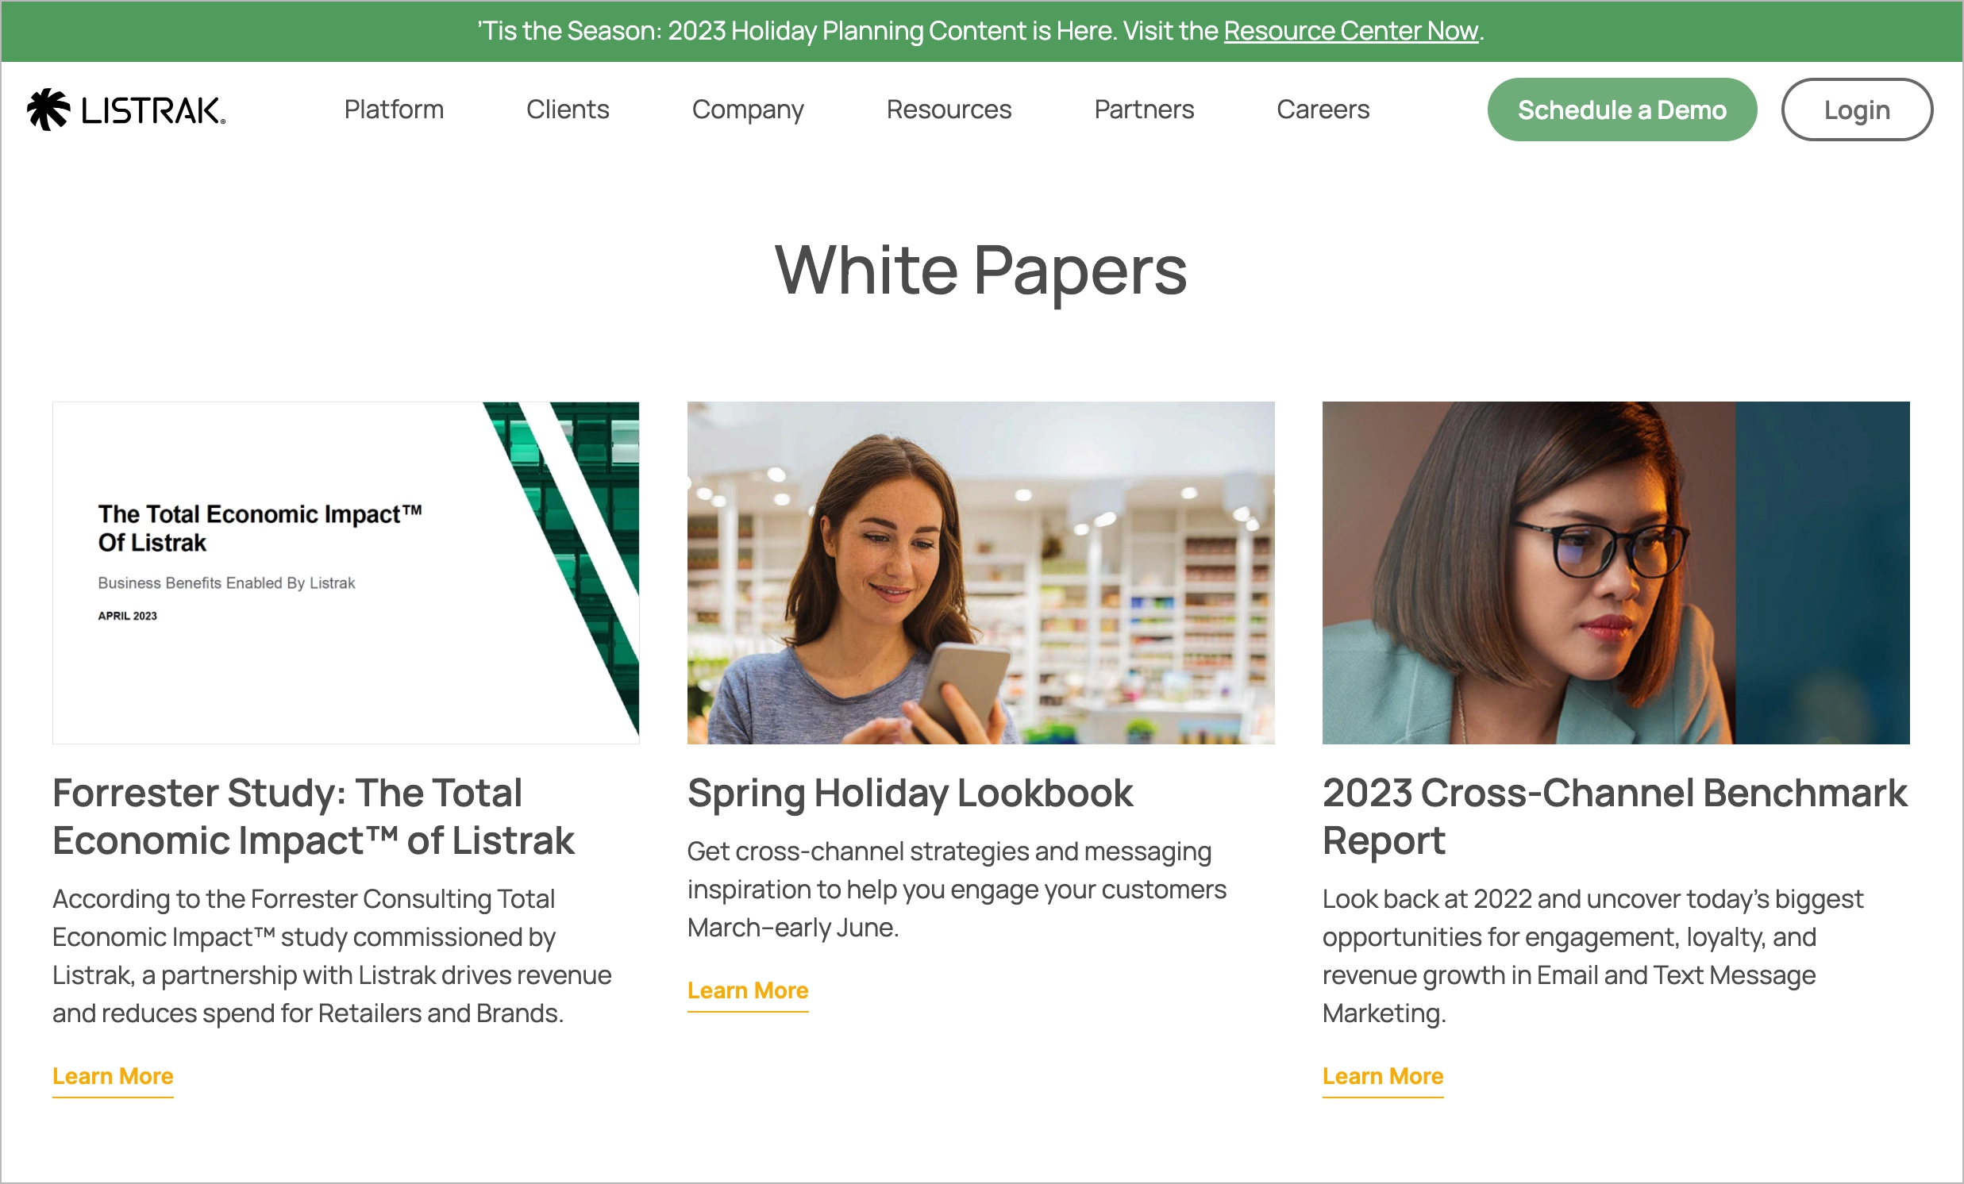Open the Cross-Channel Benchmark Report image
The height and width of the screenshot is (1184, 1964).
tap(1615, 573)
